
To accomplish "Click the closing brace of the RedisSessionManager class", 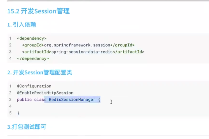I will pyautogui.click(x=18, y=113).
